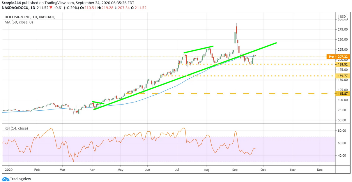
Task: Click the Pre 207.32 price label
Action: click(x=338, y=57)
